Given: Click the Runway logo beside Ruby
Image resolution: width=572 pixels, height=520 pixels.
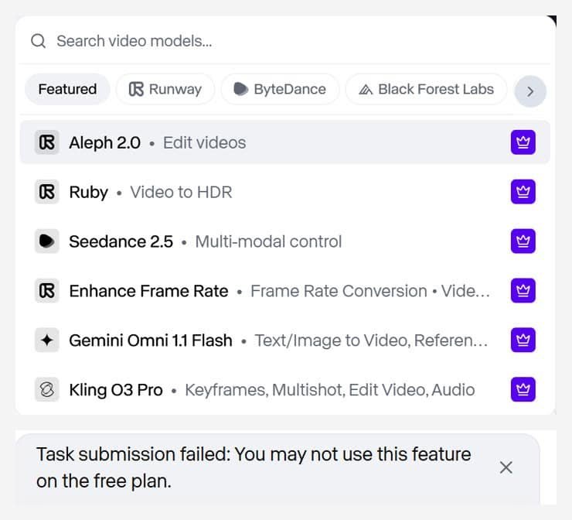Looking at the screenshot, I should [47, 192].
